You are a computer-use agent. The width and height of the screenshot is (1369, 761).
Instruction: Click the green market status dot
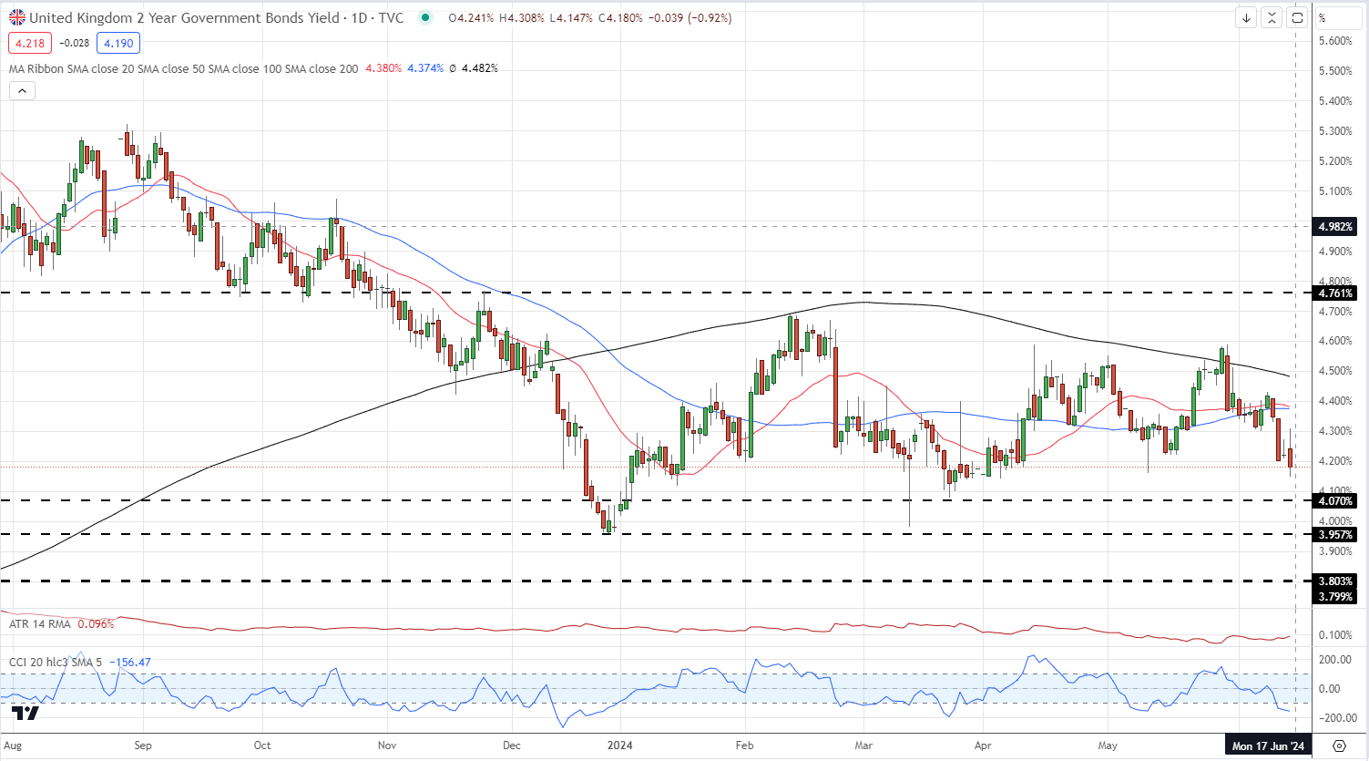coord(424,17)
